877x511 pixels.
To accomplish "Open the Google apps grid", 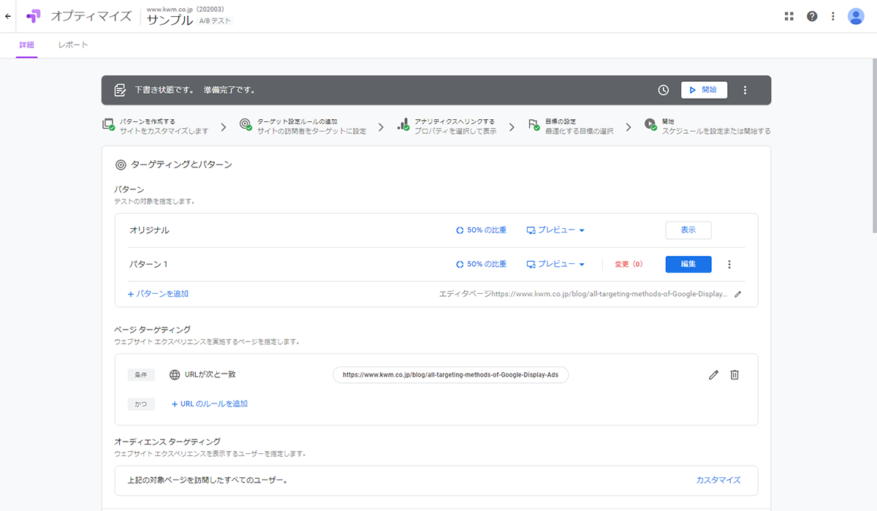I will (789, 16).
